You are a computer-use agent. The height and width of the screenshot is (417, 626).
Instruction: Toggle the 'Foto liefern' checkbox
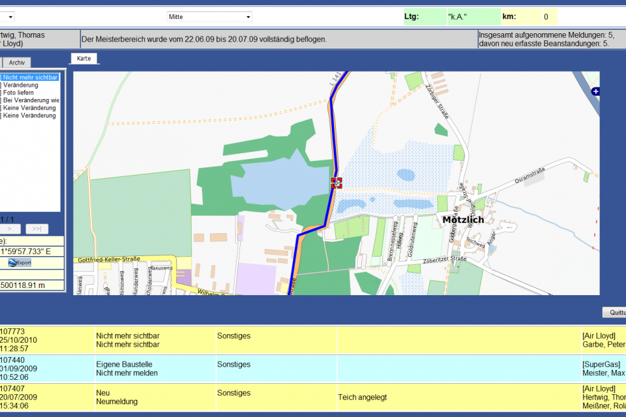1,93
